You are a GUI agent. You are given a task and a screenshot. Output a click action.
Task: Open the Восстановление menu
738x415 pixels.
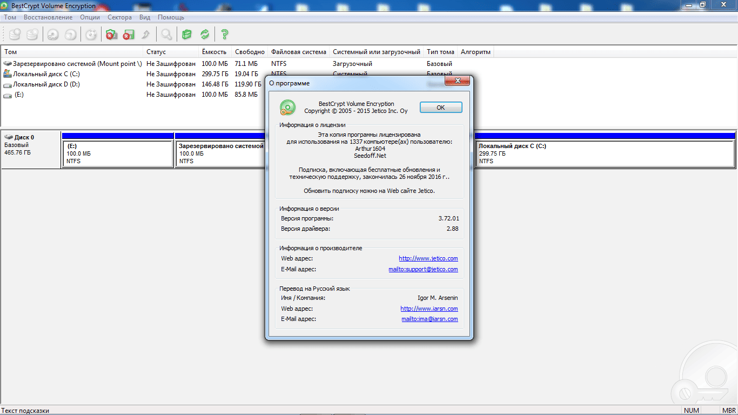48,17
